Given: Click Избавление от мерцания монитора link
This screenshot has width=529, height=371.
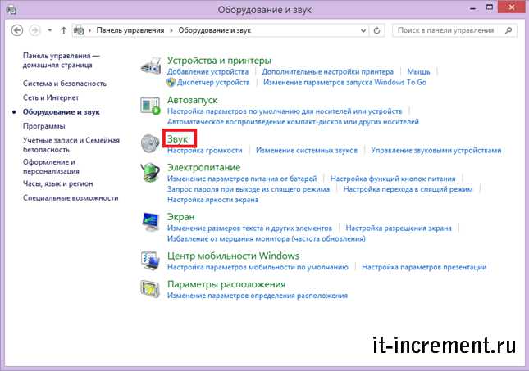Looking at the screenshot, I should [x=267, y=238].
